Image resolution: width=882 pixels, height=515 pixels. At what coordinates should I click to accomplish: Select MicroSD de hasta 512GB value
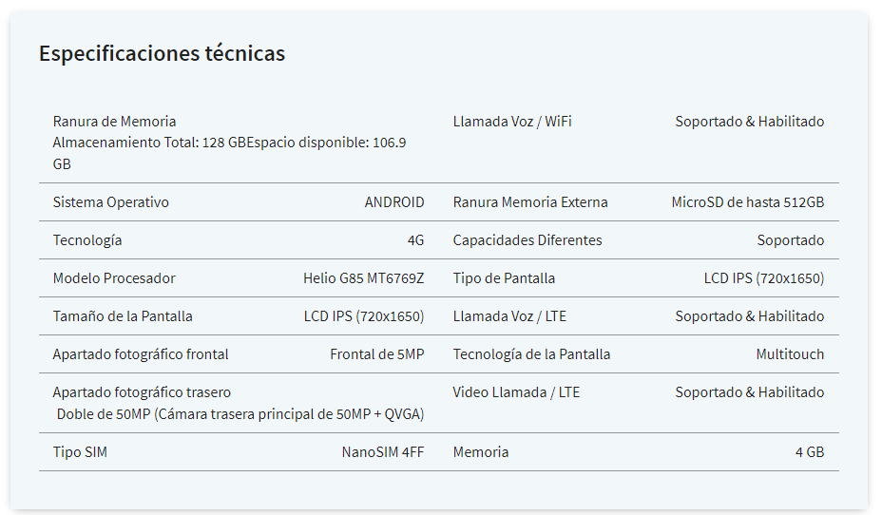point(748,202)
